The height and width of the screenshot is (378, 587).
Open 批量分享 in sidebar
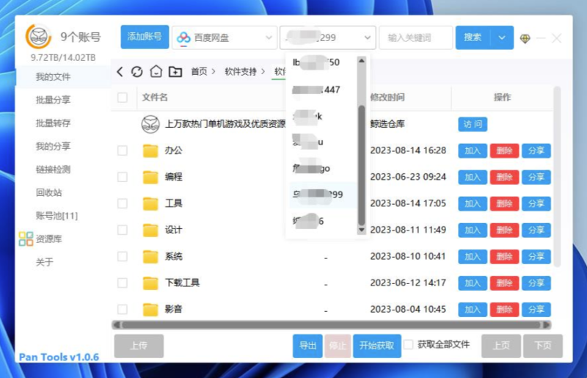tap(53, 100)
